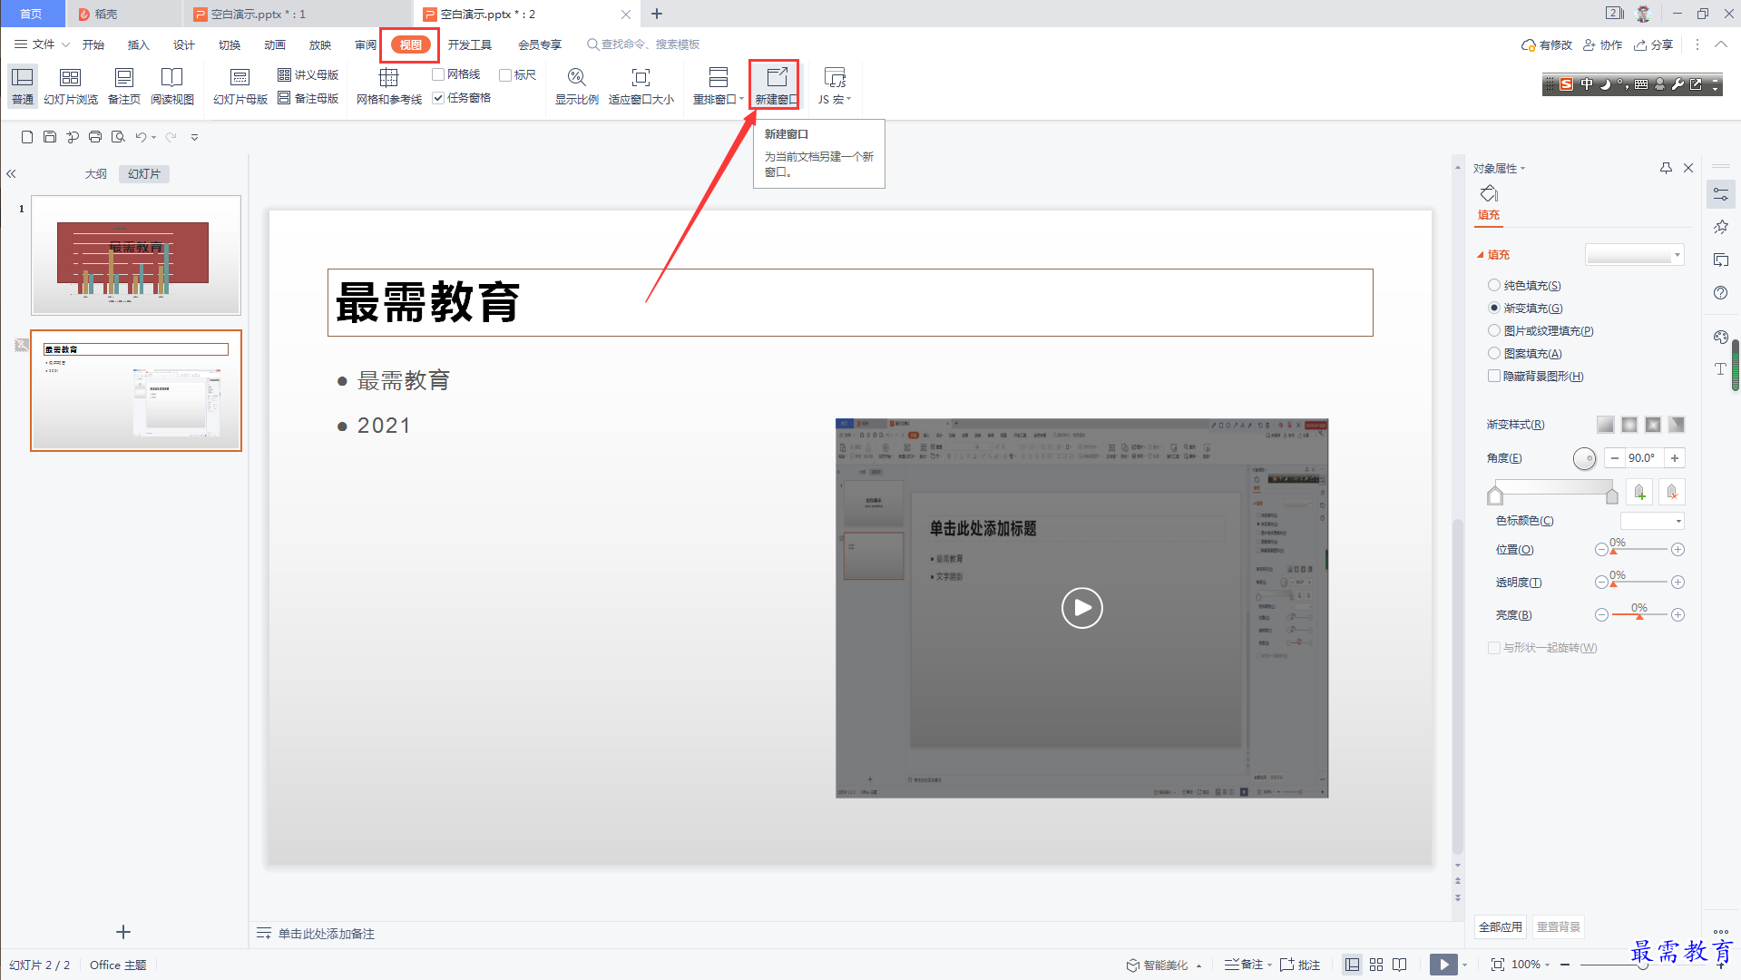The height and width of the screenshot is (980, 1741).
Task: Start slideshow from status bar
Action: tap(1443, 965)
